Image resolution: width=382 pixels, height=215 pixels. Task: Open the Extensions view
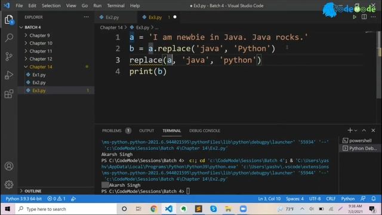coord(9,94)
